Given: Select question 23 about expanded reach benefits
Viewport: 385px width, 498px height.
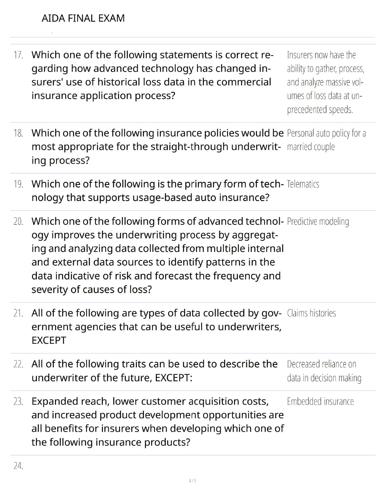Looking at the screenshot, I should pyautogui.click(x=157, y=422).
